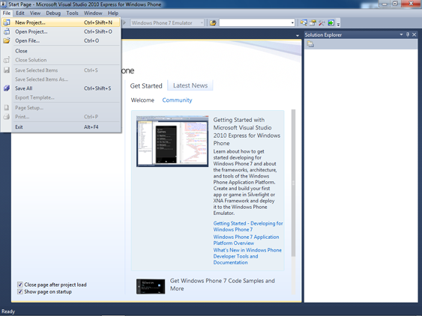The height and width of the screenshot is (316, 422).
Task: Click the Save All disks icon
Action: click(7, 88)
